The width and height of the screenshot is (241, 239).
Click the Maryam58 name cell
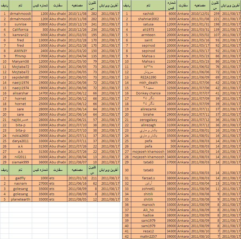click(x=20, y=61)
